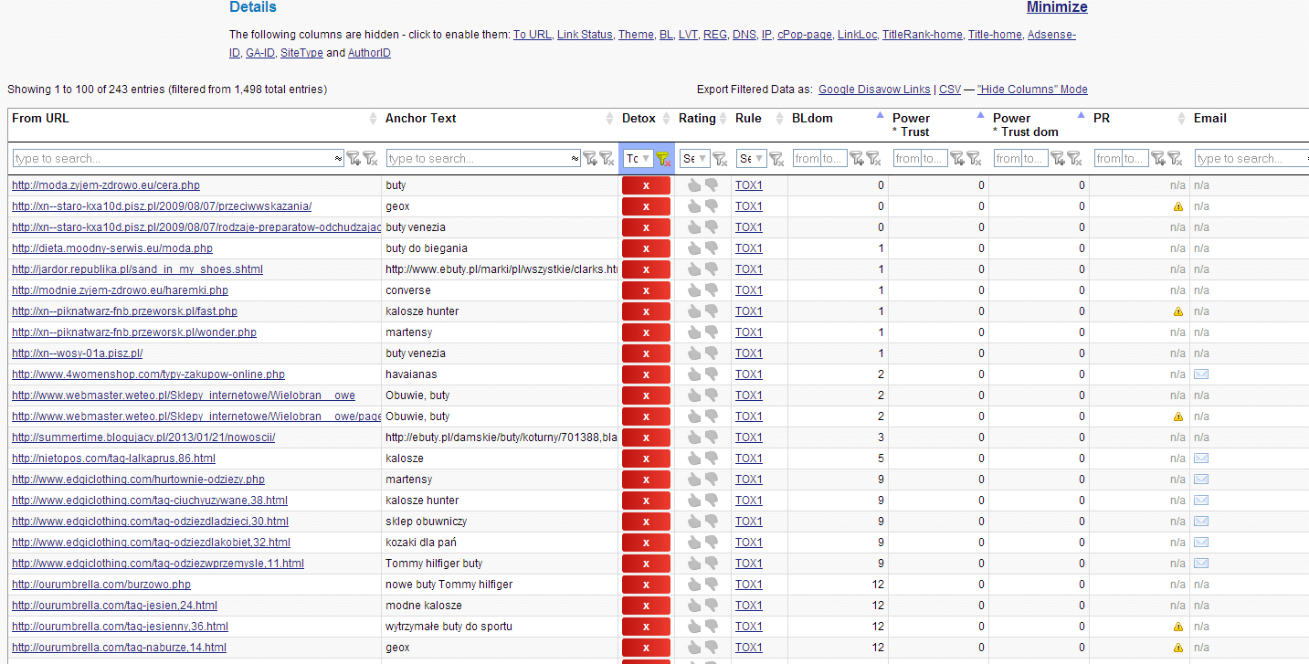Viewport: 1309px width, 664px height.
Task: Toggle the ≈ match operator for From URL search
Action: (338, 159)
